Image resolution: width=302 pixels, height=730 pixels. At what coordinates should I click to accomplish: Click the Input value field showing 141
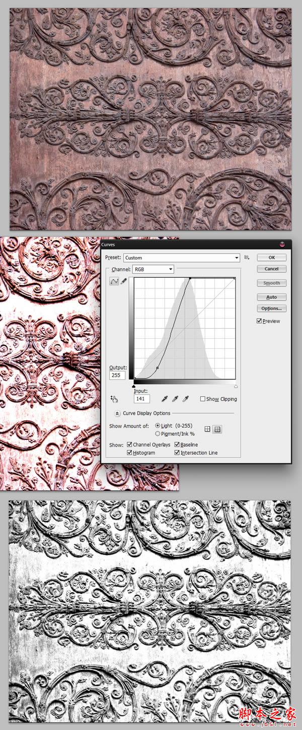[x=142, y=399]
